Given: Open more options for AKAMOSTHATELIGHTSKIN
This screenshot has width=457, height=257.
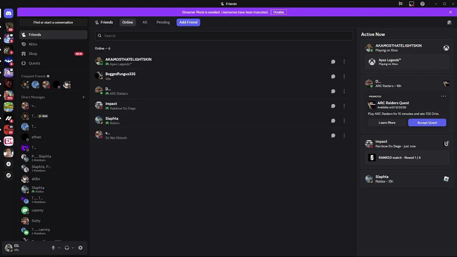Looking at the screenshot, I should coord(344,62).
